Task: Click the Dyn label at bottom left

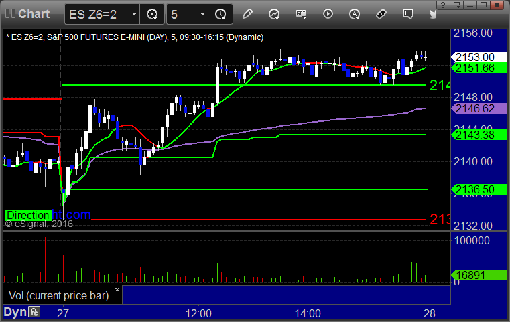Action: [x=15, y=312]
